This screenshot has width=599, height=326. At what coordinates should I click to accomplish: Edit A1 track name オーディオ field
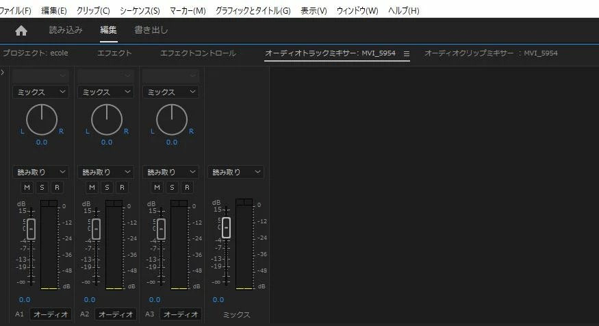(51, 314)
